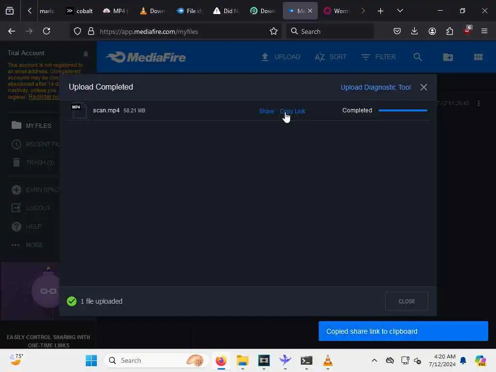Click Logout in sidebar
This screenshot has height=372, width=496.
pos(31,208)
